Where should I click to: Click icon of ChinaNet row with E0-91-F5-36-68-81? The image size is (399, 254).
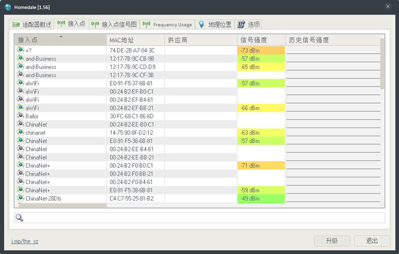pos(21,140)
